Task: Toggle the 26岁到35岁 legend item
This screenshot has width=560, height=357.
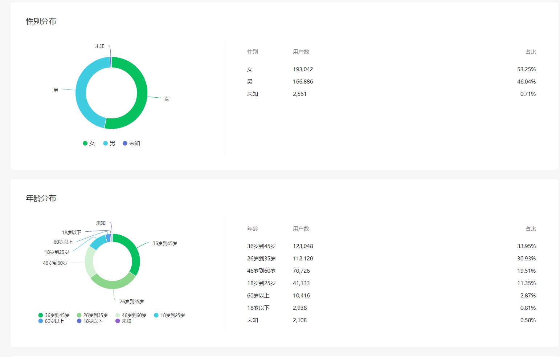Action: pyautogui.click(x=92, y=315)
